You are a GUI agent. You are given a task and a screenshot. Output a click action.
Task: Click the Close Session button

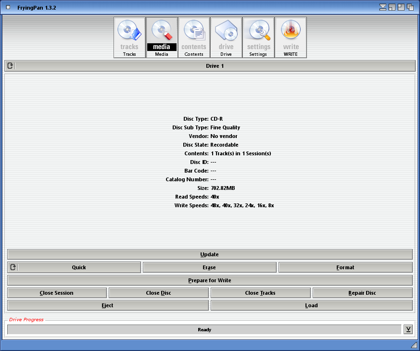pyautogui.click(x=57, y=293)
